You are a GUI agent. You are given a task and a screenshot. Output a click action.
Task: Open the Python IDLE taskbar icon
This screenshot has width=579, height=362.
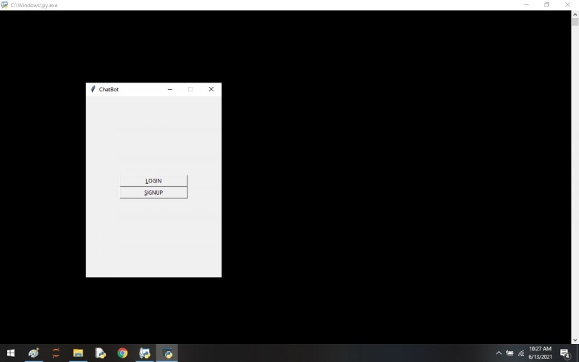click(x=144, y=353)
